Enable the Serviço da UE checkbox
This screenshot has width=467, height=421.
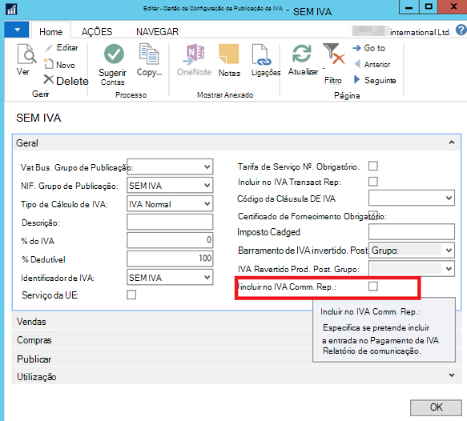click(131, 295)
